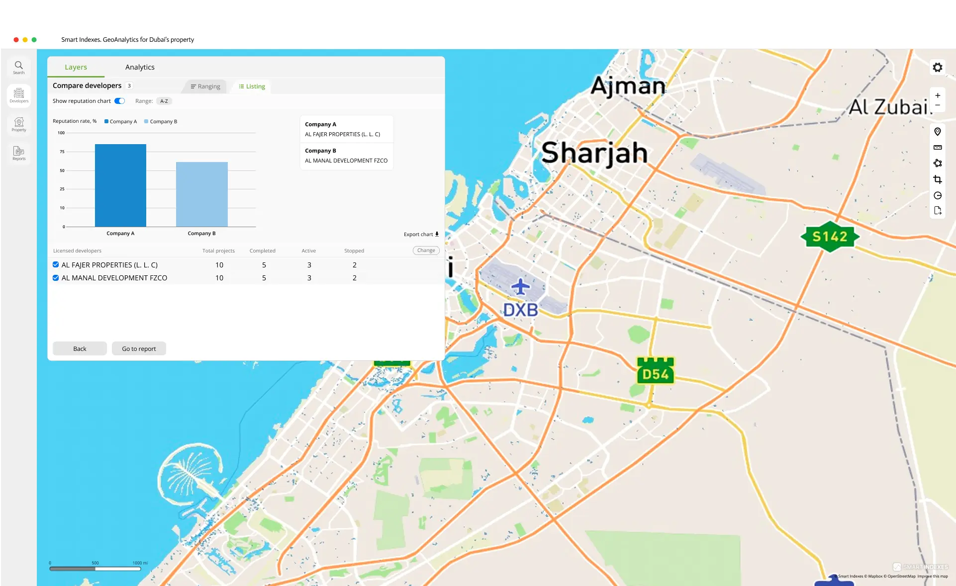Open the Search sidebar tool
Screen dimensions: 956x586
(x=19, y=68)
